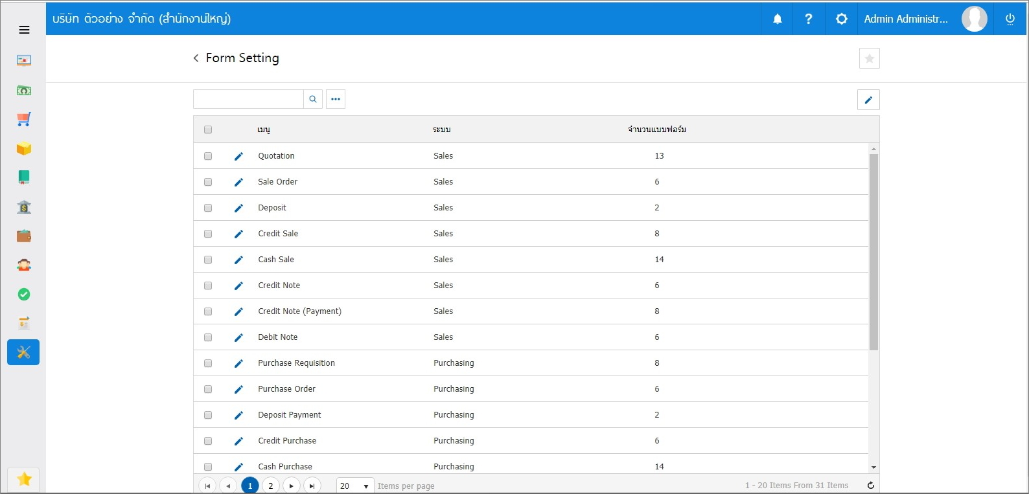Open the tools setting module icon
Image resolution: width=1029 pixels, height=494 pixels.
click(23, 352)
